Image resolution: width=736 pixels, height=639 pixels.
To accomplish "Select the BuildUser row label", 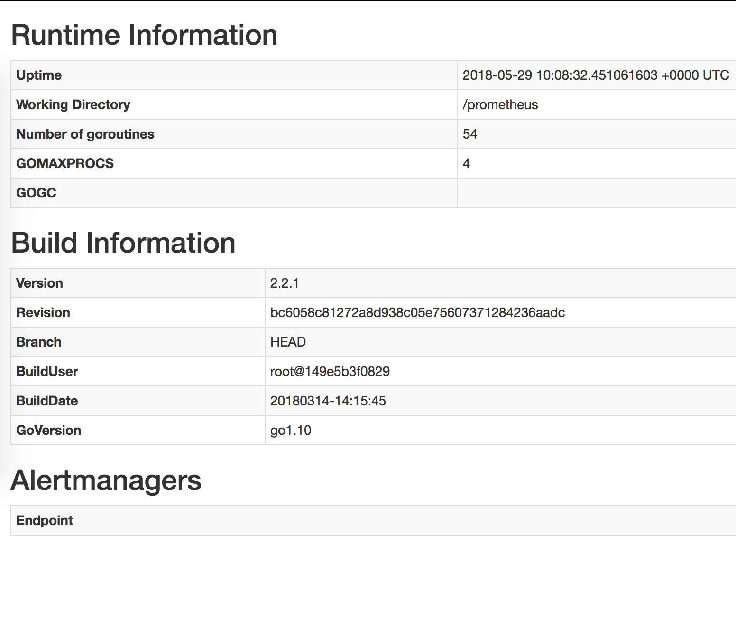I will 47,371.
